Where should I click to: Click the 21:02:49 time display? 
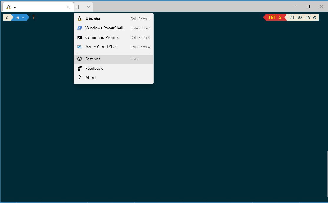click(x=300, y=18)
